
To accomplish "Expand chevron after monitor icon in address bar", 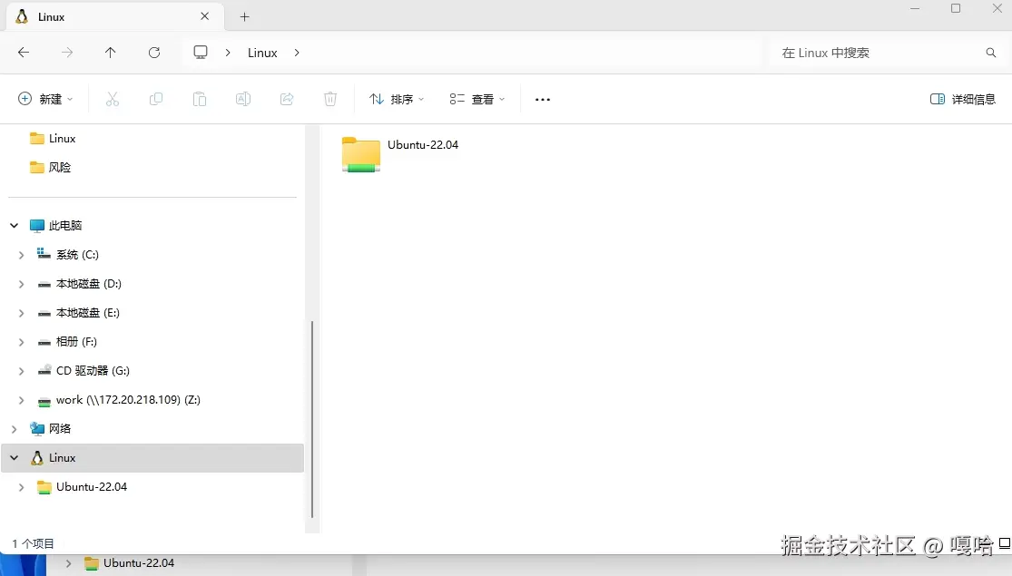I will pyautogui.click(x=228, y=53).
